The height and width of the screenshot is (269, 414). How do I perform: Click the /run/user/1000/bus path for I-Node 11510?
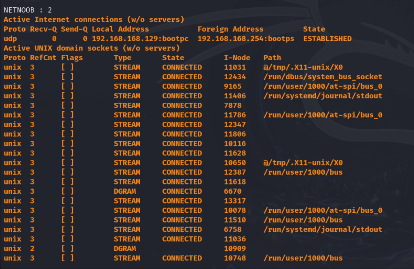tap(303, 220)
